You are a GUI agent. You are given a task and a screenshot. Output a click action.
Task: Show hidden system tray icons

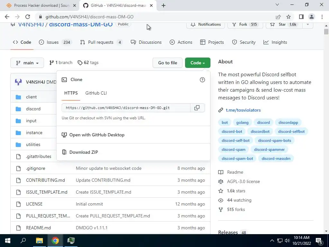coord(272,241)
